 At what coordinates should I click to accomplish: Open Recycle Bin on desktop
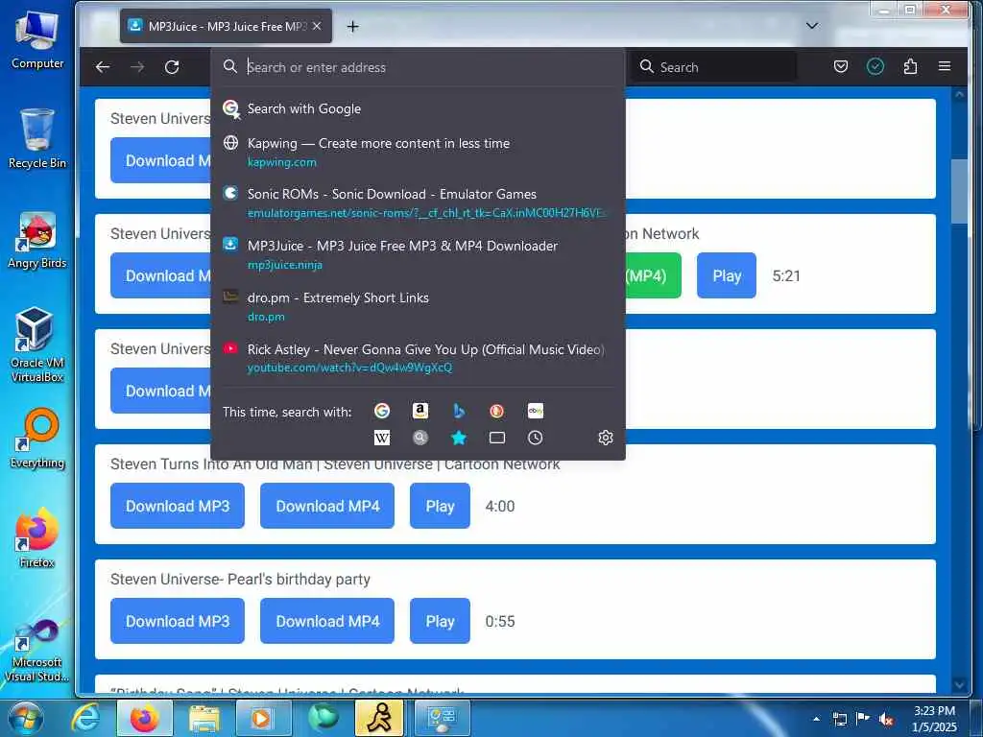[x=36, y=139]
